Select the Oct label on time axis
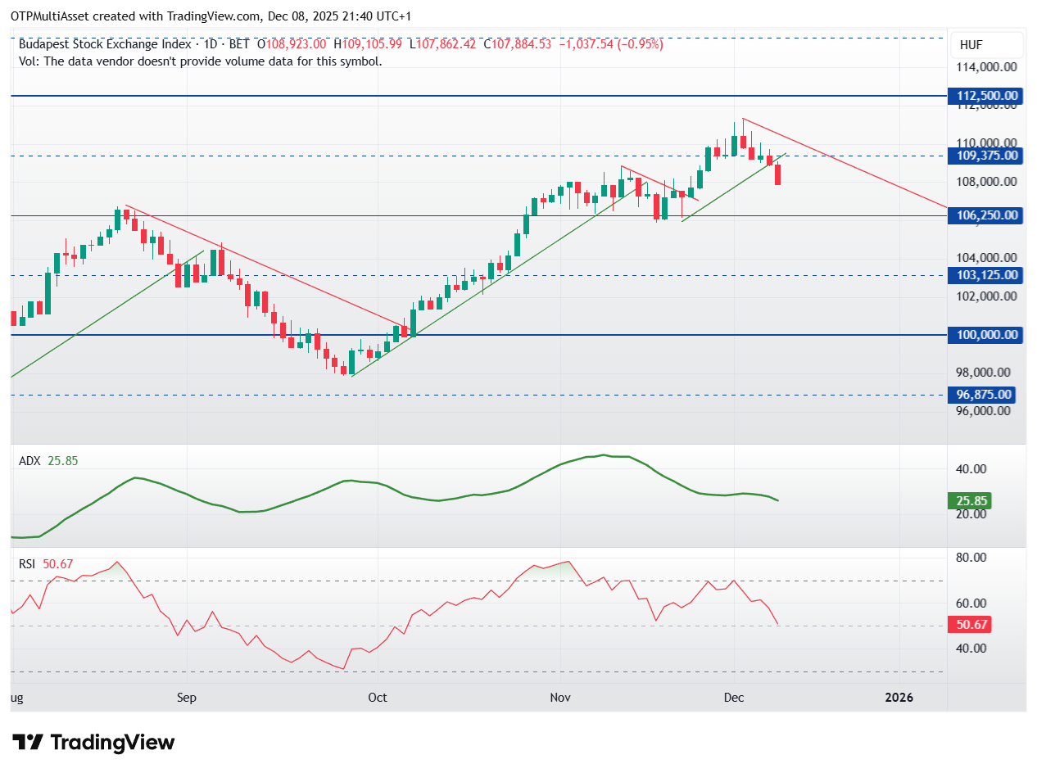The image size is (1037, 773). (378, 698)
